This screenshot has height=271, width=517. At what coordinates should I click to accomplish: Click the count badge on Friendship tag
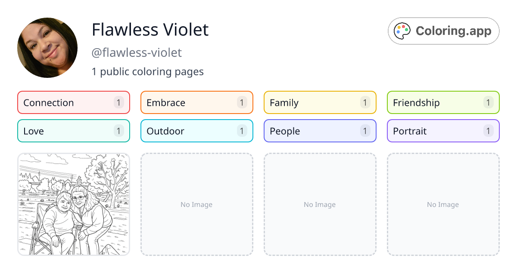pos(488,102)
